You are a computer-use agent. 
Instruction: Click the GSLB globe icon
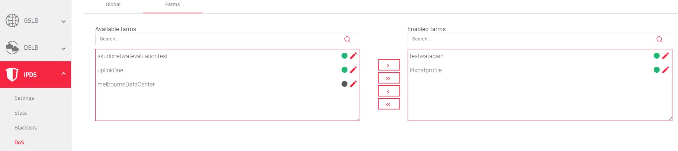pyautogui.click(x=12, y=20)
